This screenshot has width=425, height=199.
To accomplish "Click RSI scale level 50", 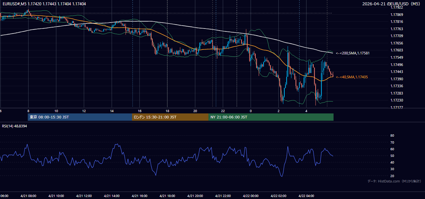I will (392, 156).
